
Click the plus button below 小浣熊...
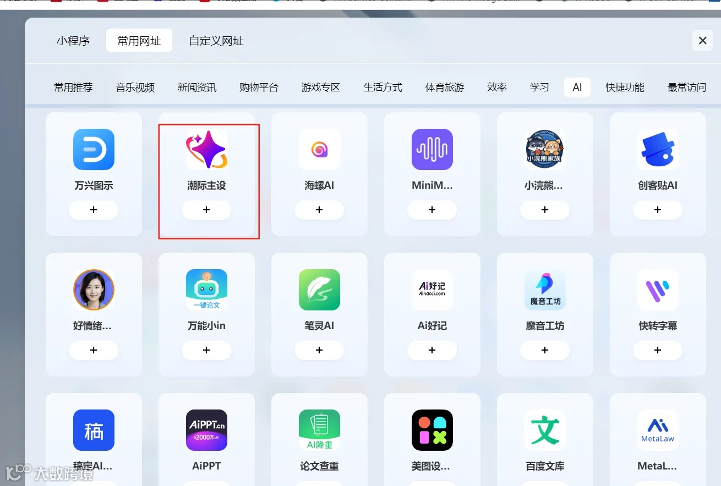pos(545,210)
